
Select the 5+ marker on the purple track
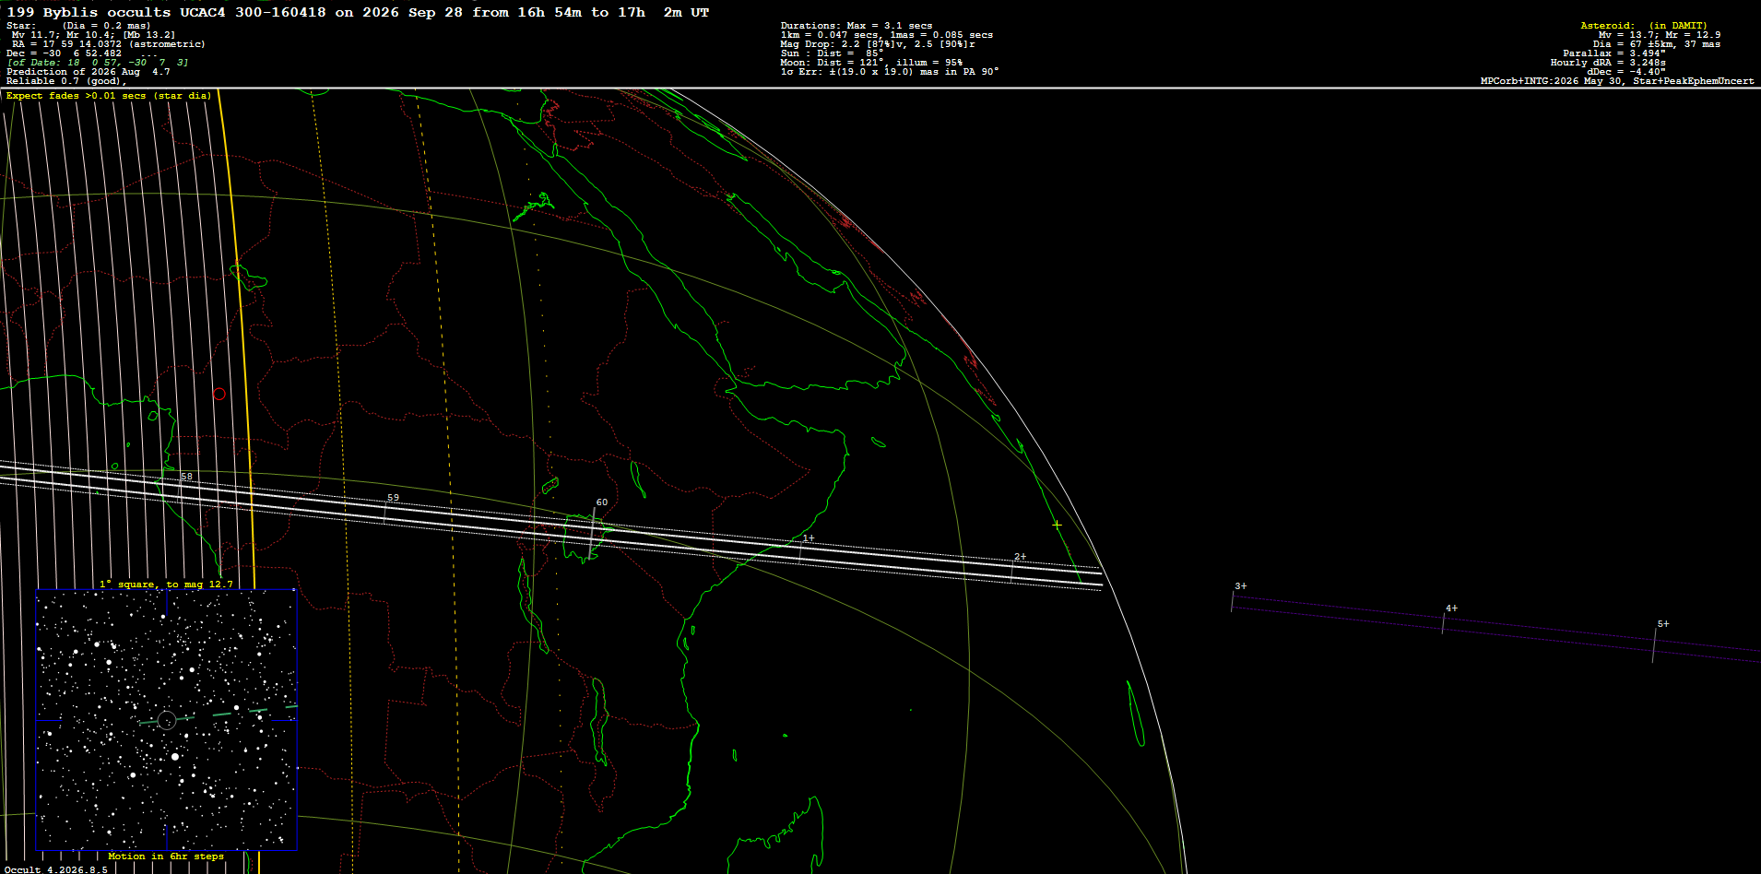pyautogui.click(x=1662, y=624)
